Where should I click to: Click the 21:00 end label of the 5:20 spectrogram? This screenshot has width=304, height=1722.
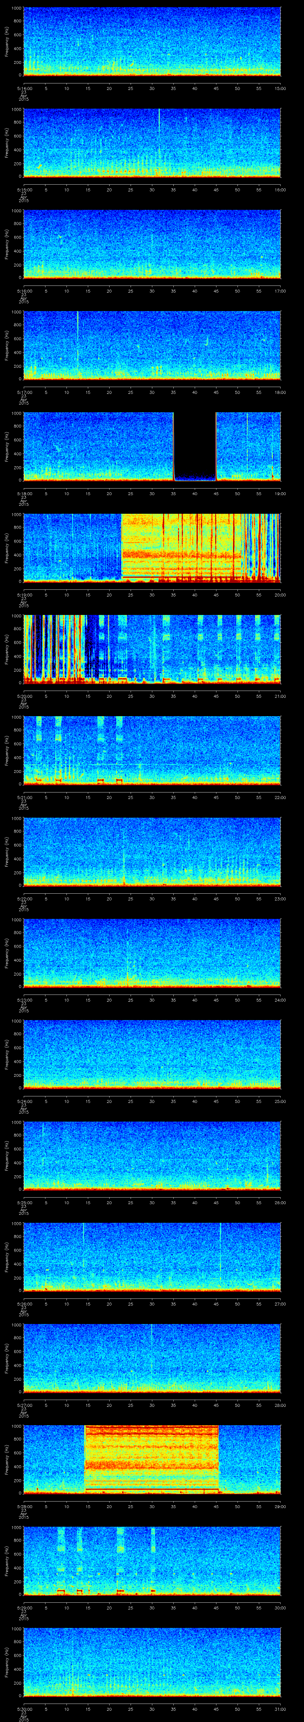pos(280,696)
